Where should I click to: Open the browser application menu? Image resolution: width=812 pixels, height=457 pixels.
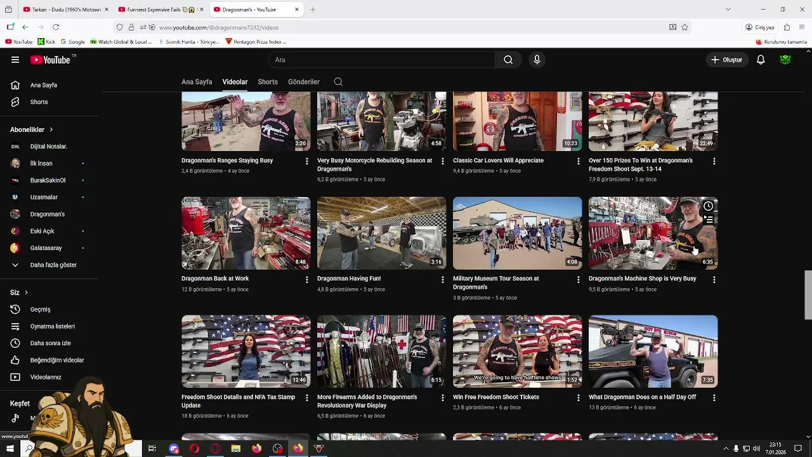click(x=802, y=27)
